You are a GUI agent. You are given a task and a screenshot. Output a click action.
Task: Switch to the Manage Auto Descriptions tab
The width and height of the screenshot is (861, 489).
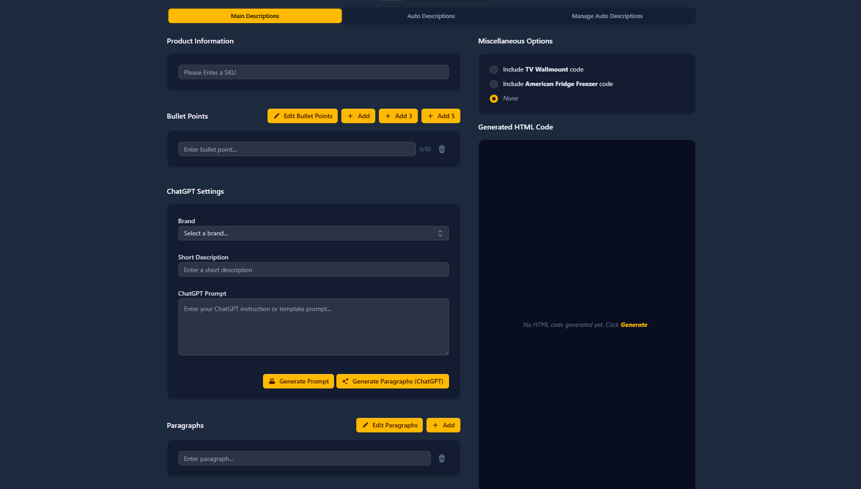(607, 15)
